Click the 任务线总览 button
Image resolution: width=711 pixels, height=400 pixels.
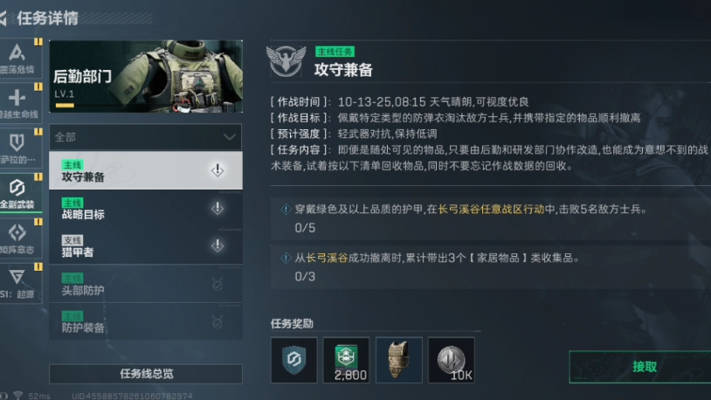click(x=146, y=374)
